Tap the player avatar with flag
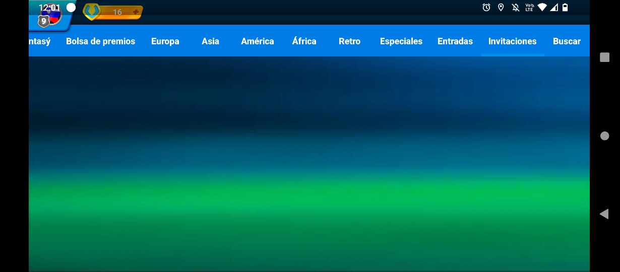 [x=52, y=14]
